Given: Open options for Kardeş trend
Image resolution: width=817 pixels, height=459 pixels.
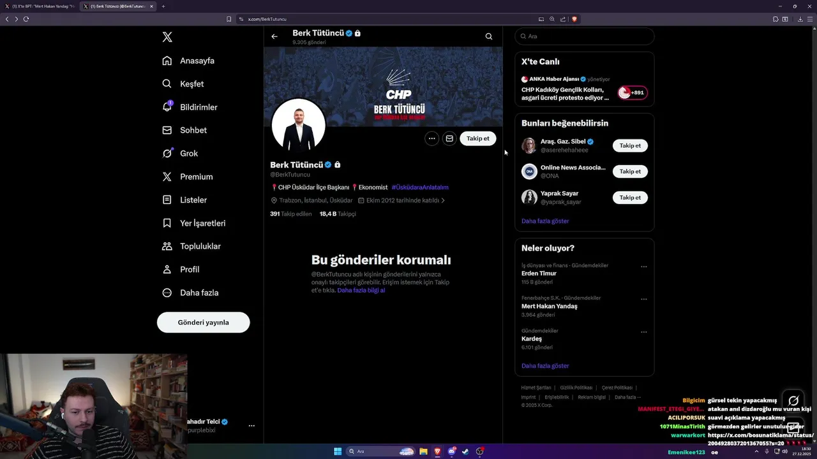Looking at the screenshot, I should (x=643, y=331).
